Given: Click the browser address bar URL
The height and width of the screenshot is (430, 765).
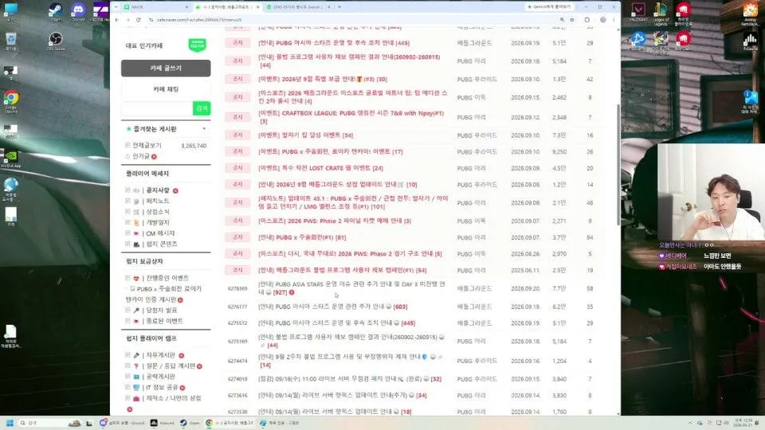Looking at the screenshot, I should [x=199, y=20].
